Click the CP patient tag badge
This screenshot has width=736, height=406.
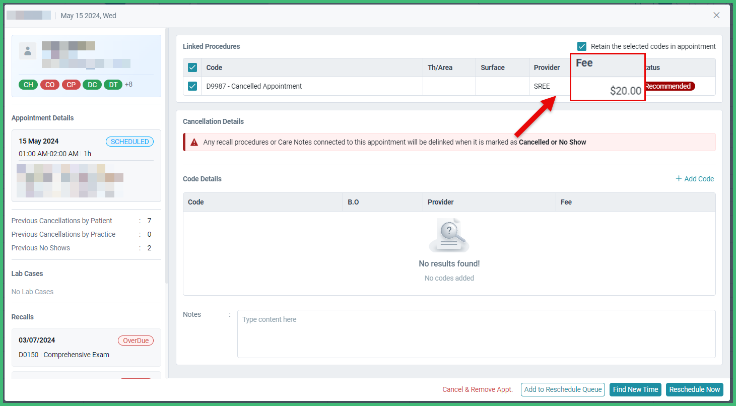71,84
